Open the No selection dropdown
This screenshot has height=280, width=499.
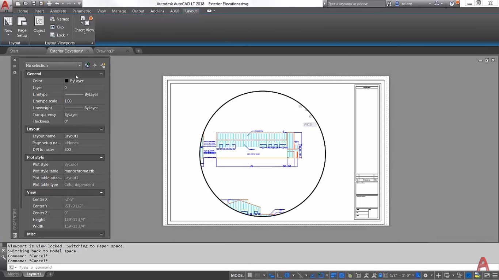[53, 66]
